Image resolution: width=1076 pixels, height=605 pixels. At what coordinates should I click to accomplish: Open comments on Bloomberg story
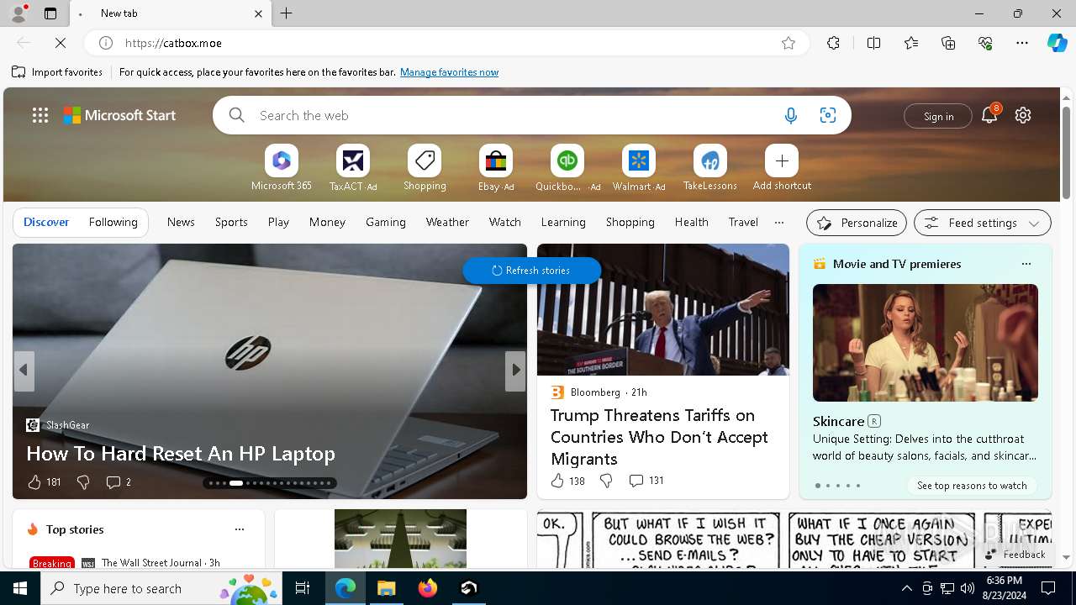(x=646, y=481)
